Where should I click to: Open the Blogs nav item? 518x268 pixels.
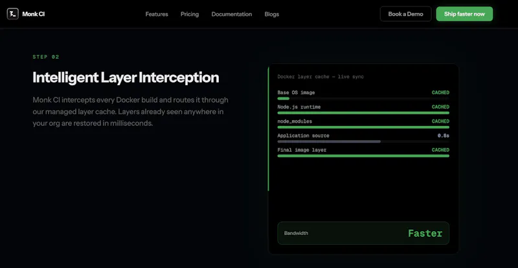coord(271,14)
